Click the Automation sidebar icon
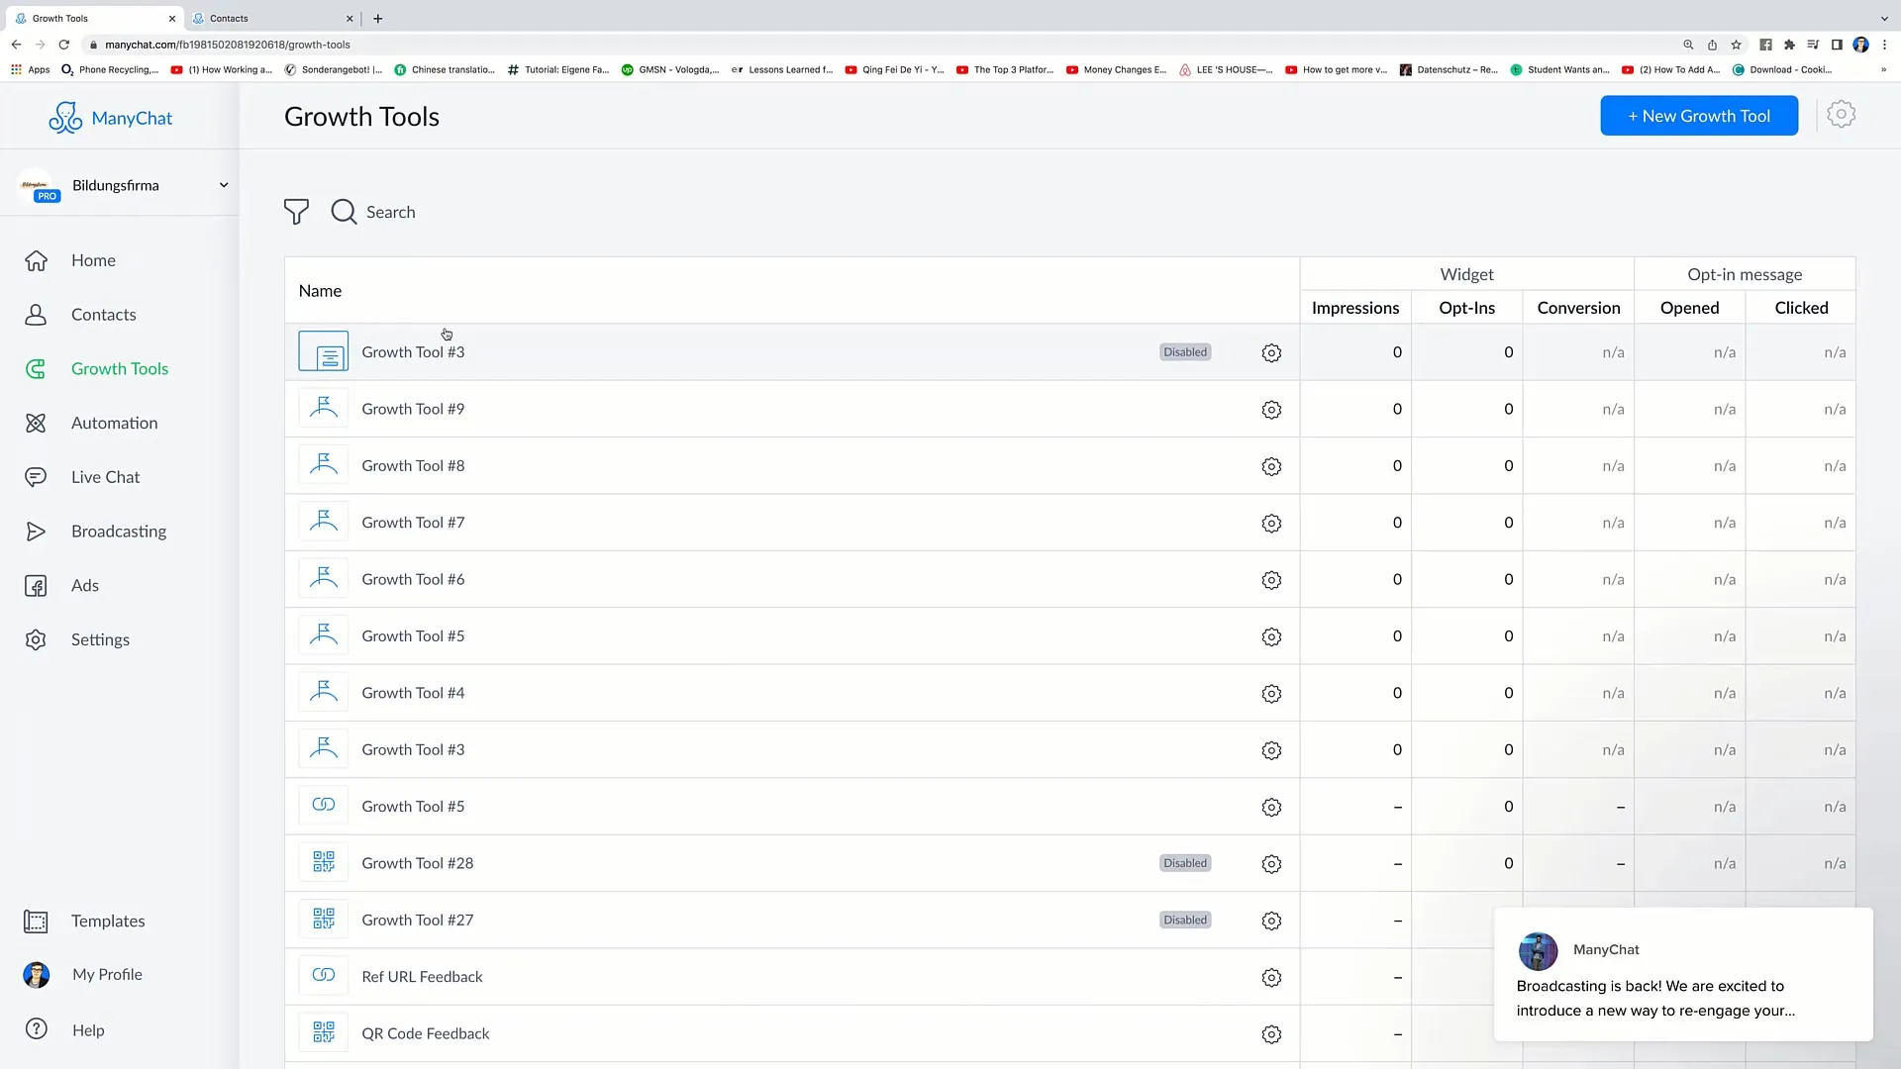This screenshot has height=1069, width=1901. pos(36,423)
